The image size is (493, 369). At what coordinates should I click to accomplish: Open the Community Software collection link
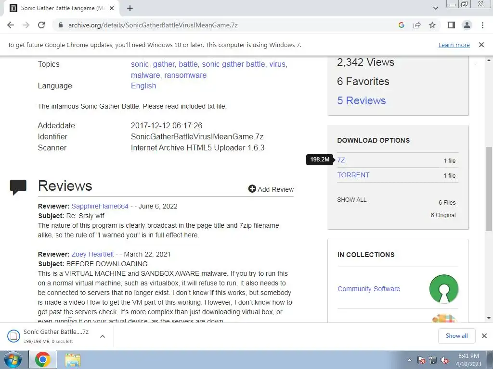click(368, 289)
